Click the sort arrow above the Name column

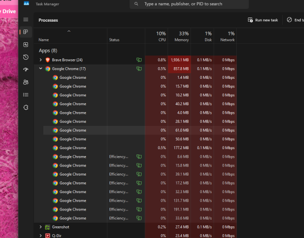[69, 31]
